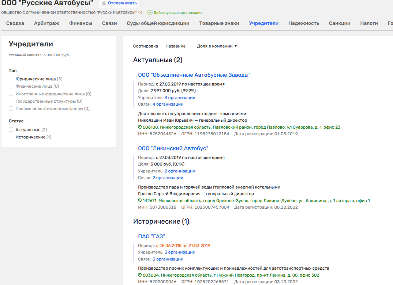
Task: Enable the Юридические лица filter checkbox
Action: (x=11, y=79)
